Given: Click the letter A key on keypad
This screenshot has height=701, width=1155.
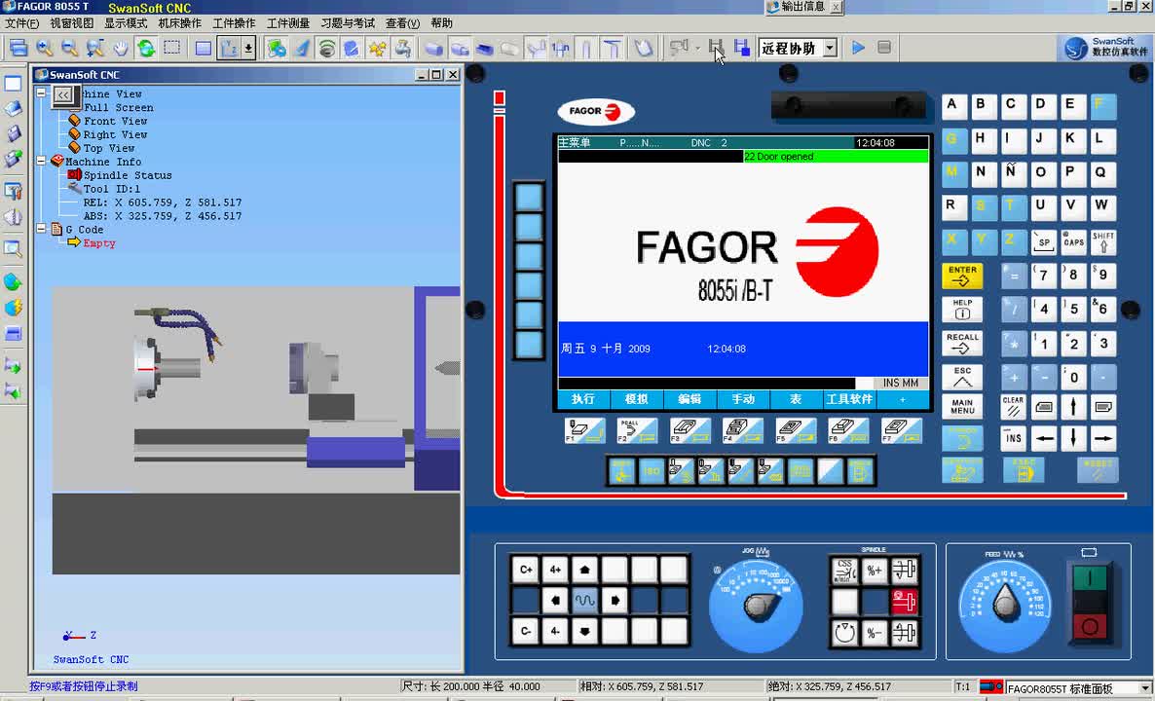Looking at the screenshot, I should [952, 106].
